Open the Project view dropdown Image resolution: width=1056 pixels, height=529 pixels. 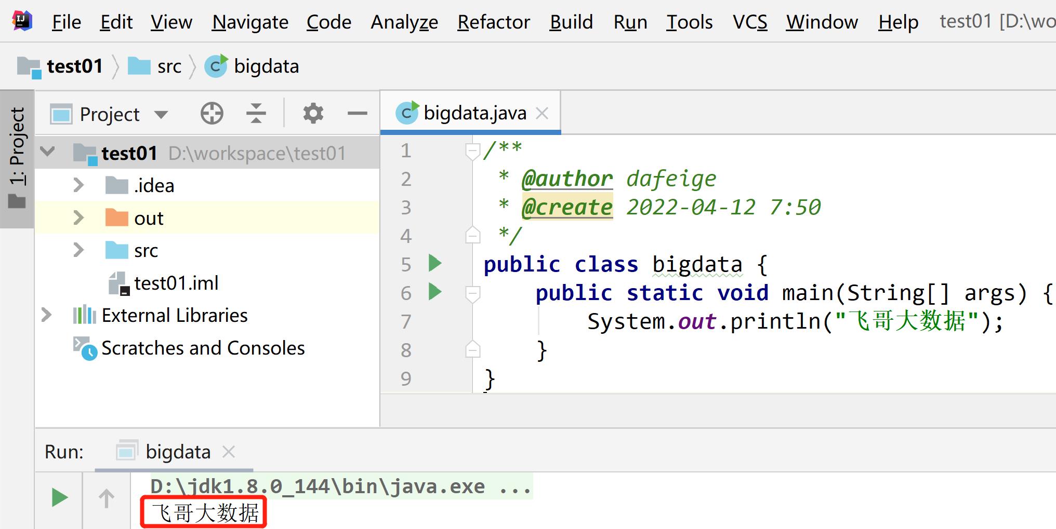(x=161, y=114)
